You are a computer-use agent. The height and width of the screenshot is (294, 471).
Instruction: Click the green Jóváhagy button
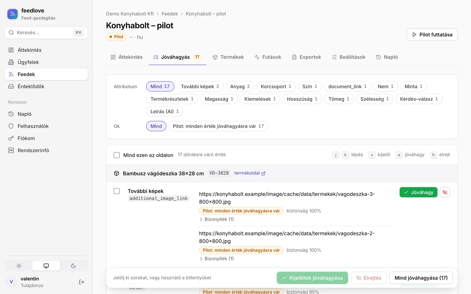[x=418, y=192]
